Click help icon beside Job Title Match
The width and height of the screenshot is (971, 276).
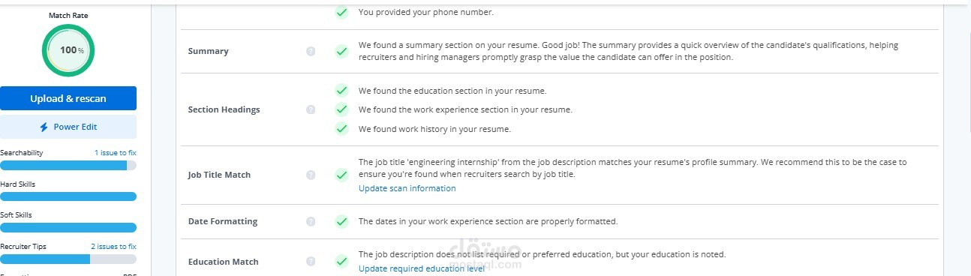point(311,175)
